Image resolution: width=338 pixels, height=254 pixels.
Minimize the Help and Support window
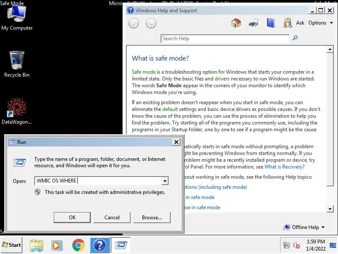(x=312, y=10)
